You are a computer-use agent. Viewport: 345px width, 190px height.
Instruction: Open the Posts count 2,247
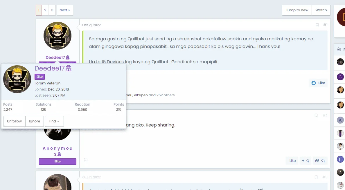(x=8, y=110)
